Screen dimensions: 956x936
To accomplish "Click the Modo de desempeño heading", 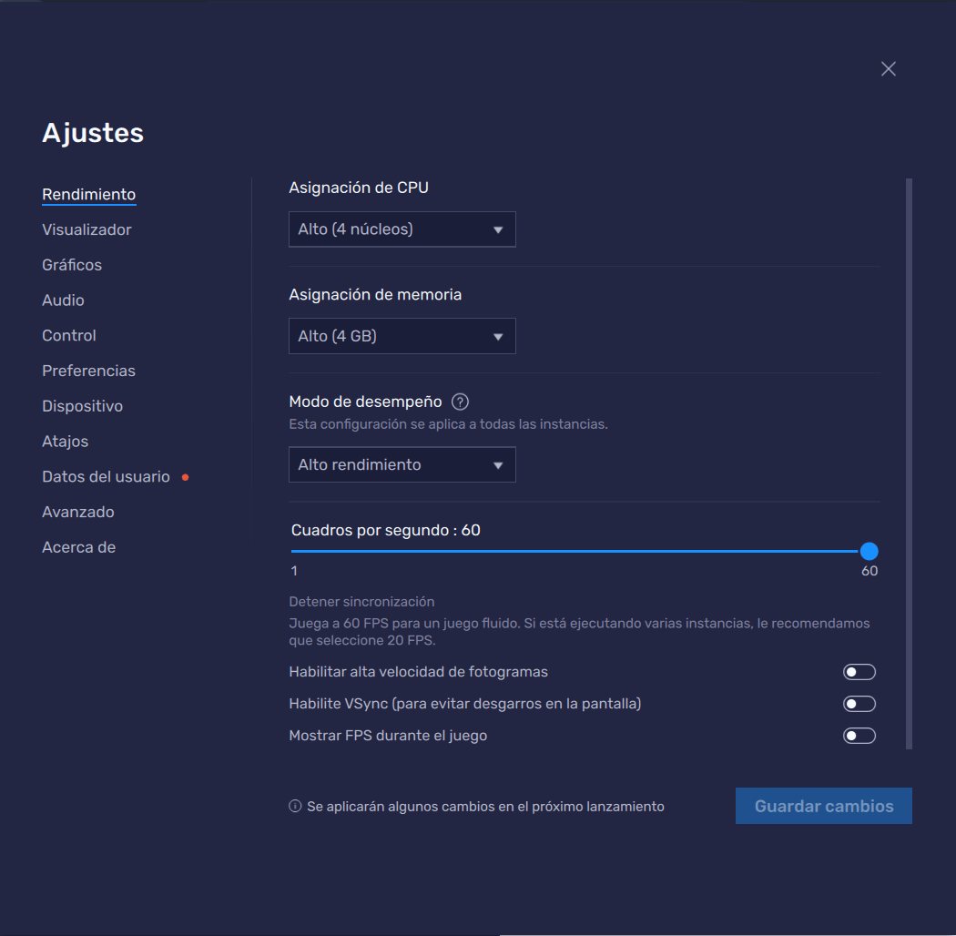I will [365, 402].
